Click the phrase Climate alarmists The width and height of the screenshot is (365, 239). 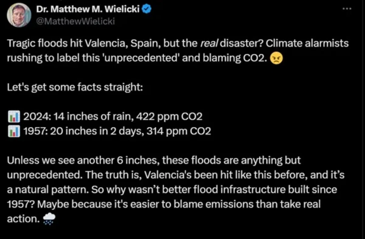[307, 44]
